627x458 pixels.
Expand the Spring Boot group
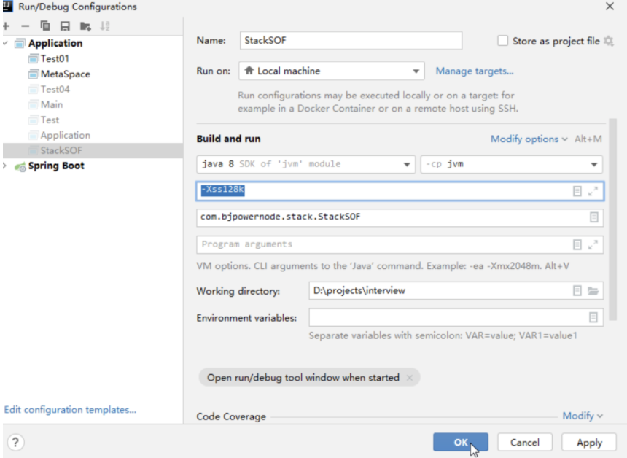pos(5,166)
